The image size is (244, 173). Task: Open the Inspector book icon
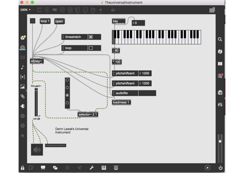click(220, 64)
